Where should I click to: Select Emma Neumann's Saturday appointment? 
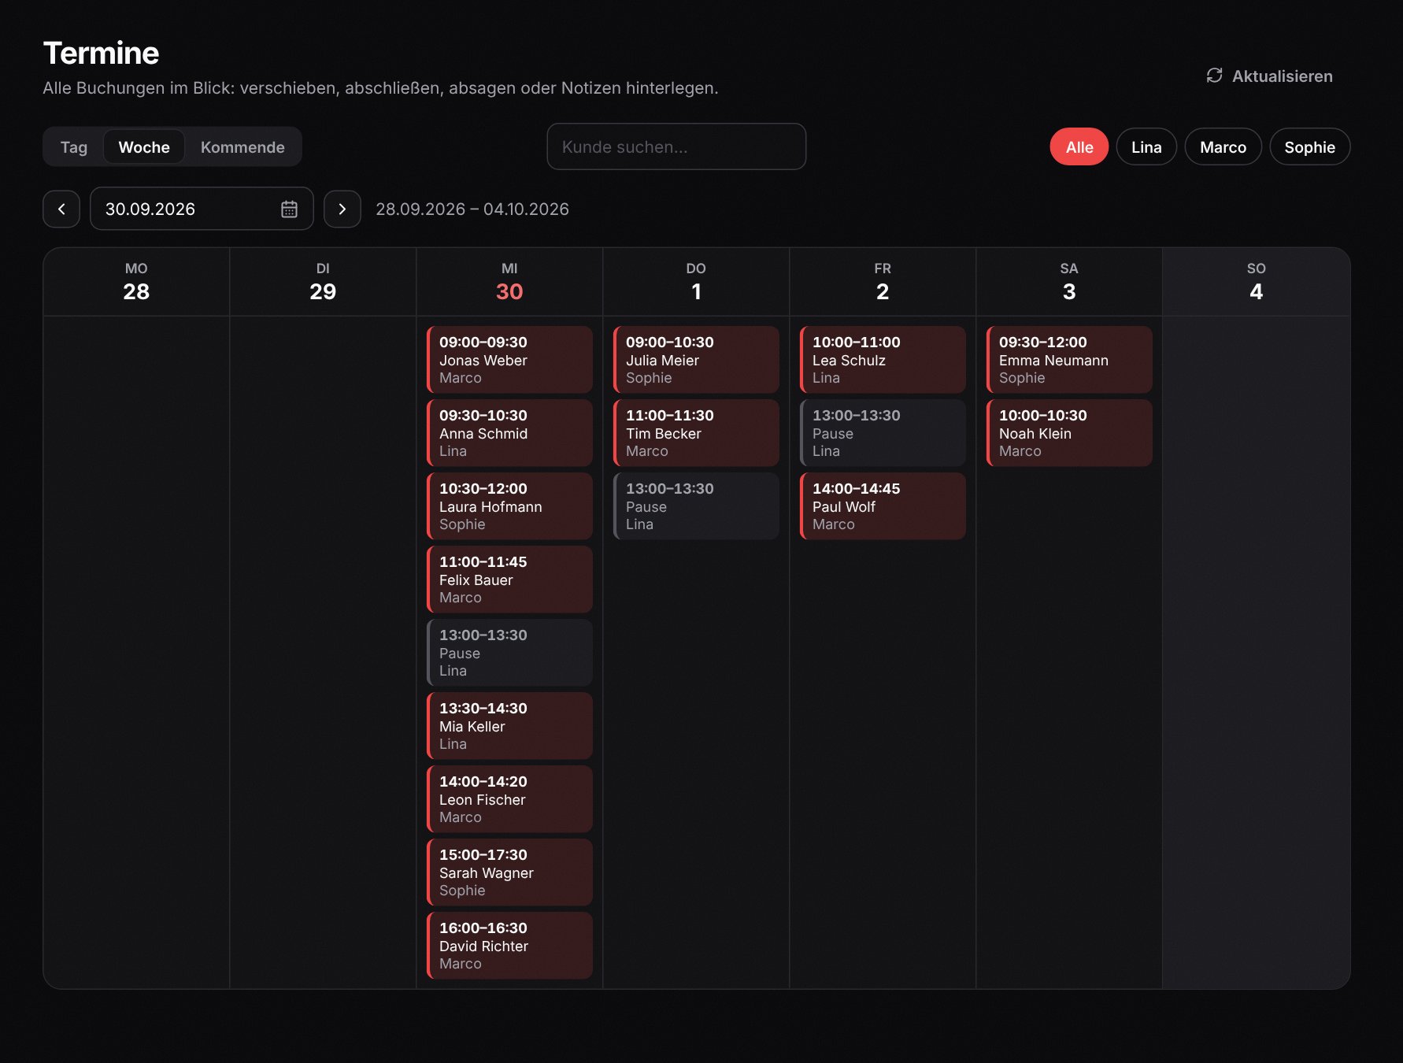pyautogui.click(x=1069, y=360)
